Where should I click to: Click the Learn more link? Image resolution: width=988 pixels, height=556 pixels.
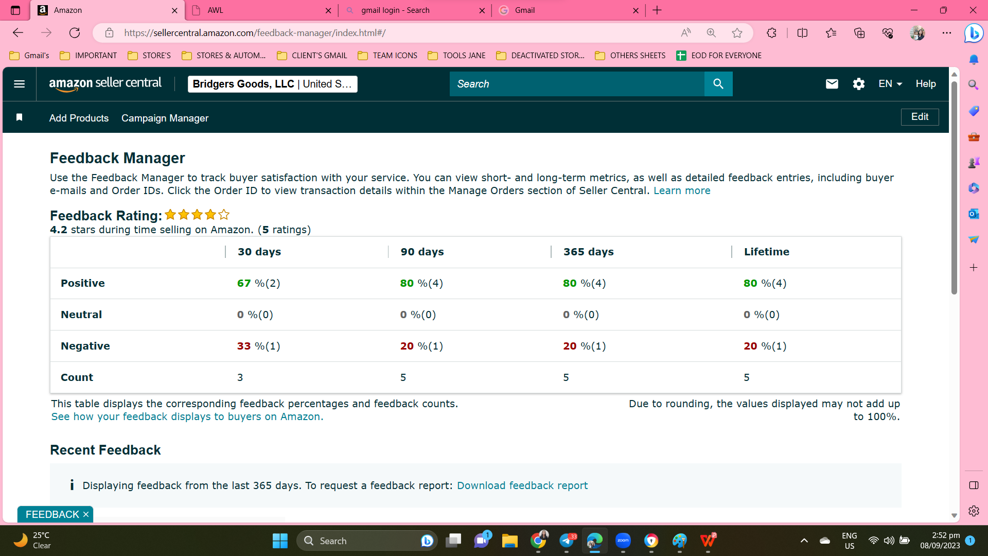(682, 190)
